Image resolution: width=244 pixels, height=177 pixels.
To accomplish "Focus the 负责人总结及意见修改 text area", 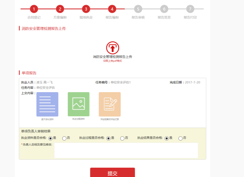I will tap(126, 150).
